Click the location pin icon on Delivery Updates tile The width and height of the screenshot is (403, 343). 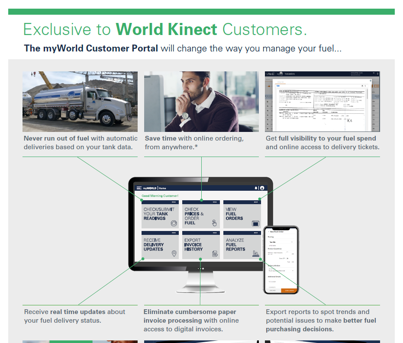pyautogui.click(x=174, y=253)
